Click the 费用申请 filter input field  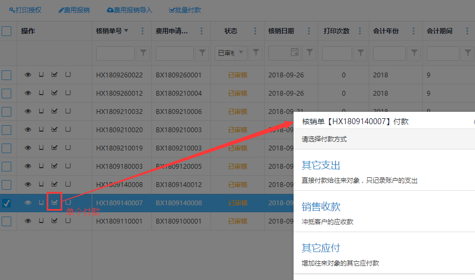[174, 53]
